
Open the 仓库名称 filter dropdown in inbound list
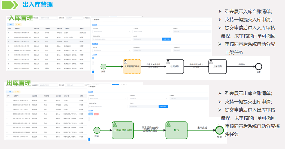point(74,18)
